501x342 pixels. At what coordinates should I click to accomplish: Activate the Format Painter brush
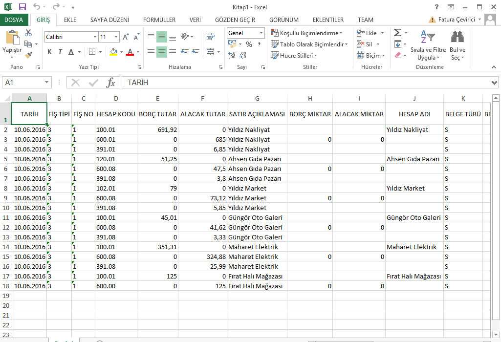coord(28,55)
